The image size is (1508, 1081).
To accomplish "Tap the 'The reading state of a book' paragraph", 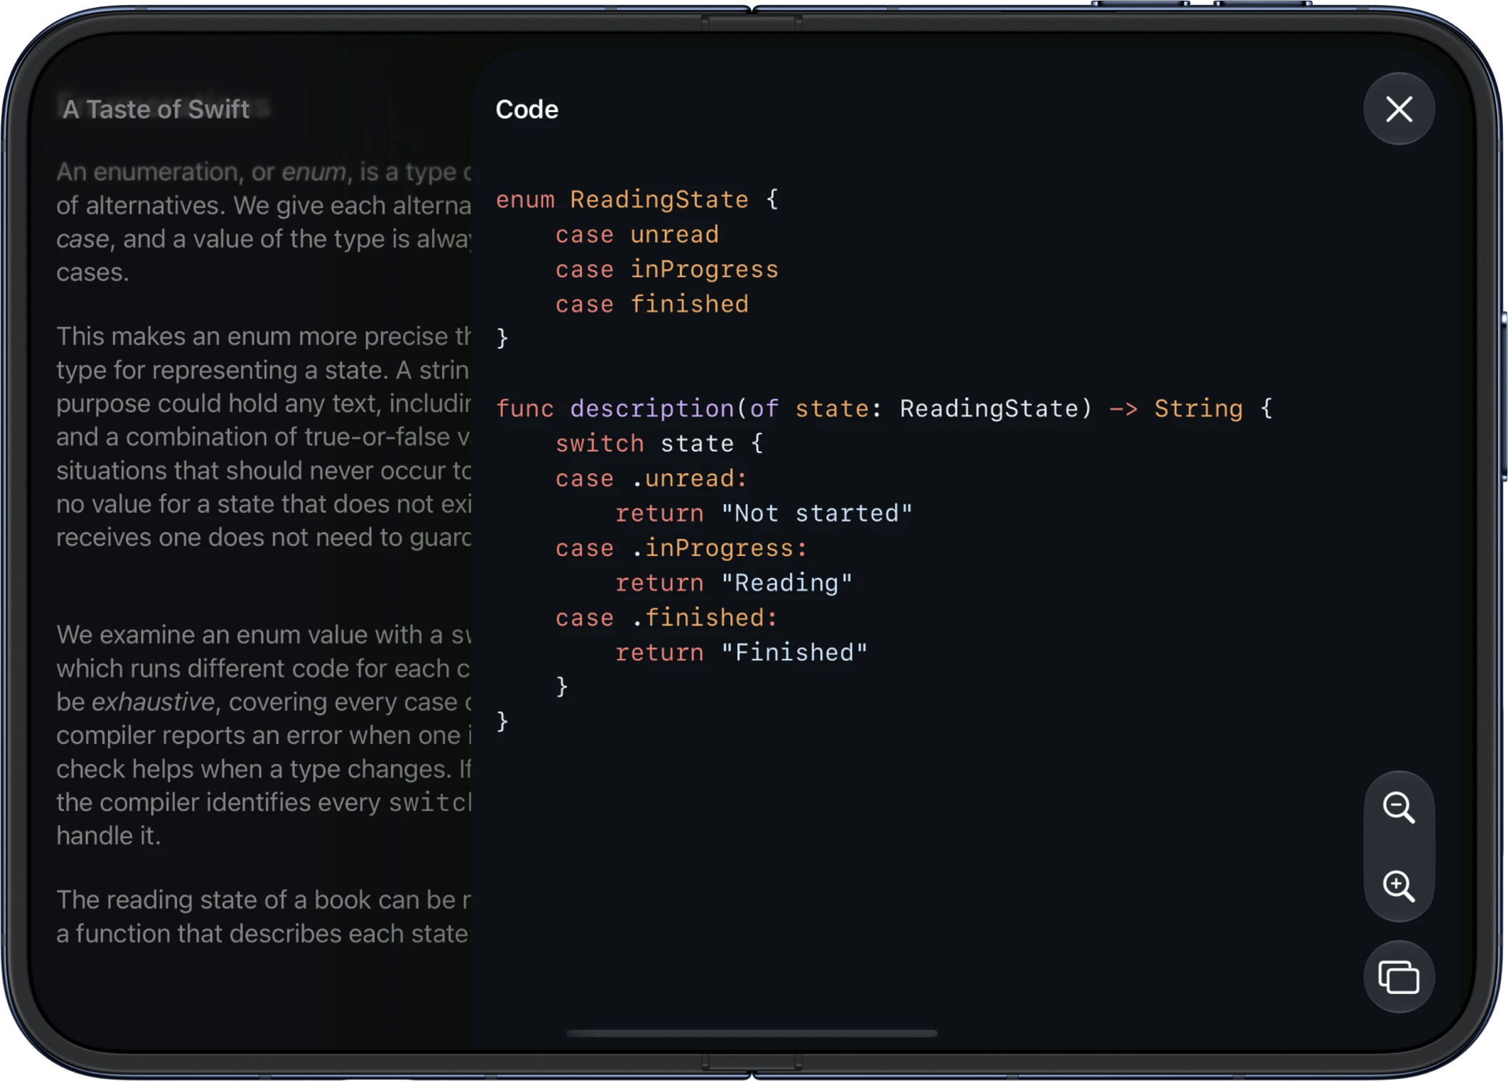I will pyautogui.click(x=263, y=916).
